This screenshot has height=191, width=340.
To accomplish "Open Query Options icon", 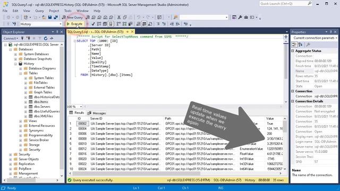I will click(x=105, y=24).
